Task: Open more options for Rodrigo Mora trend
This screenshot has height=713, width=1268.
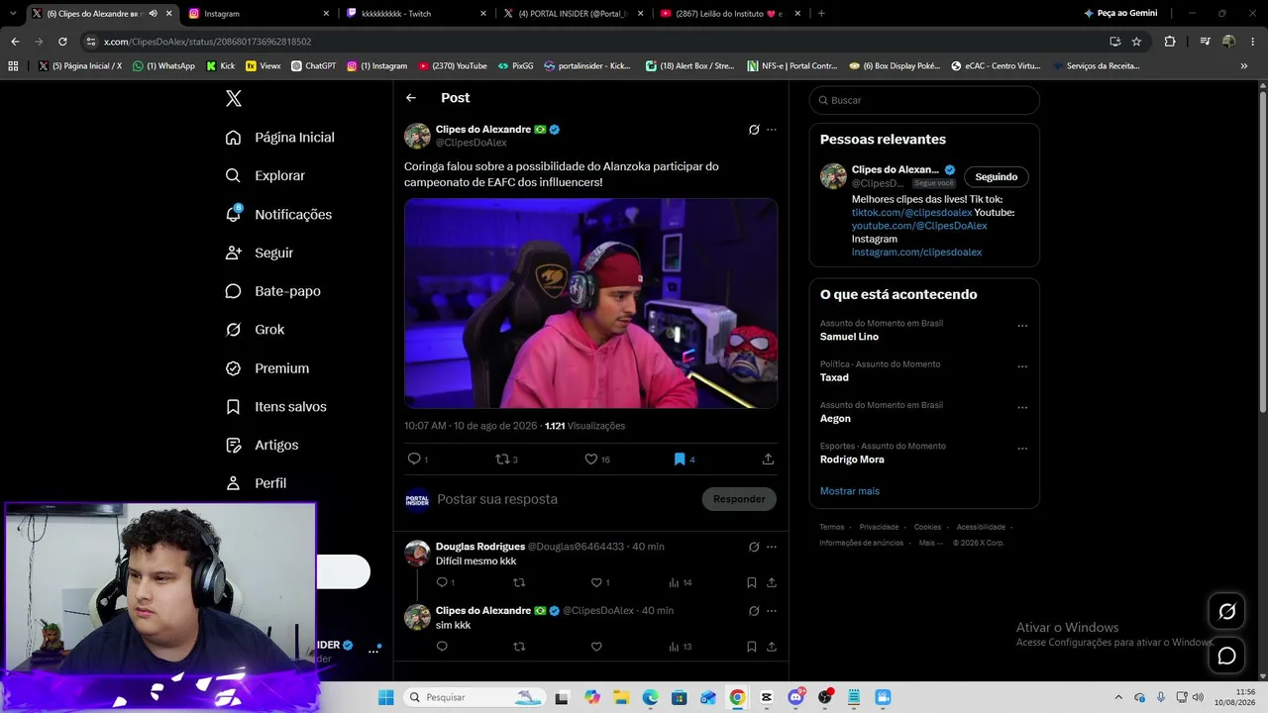Action: pos(1022,449)
